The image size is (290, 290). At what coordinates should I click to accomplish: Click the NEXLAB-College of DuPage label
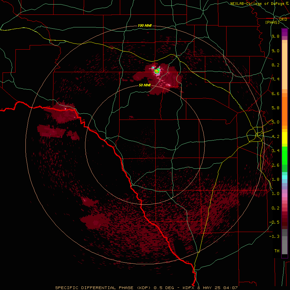click(x=257, y=4)
